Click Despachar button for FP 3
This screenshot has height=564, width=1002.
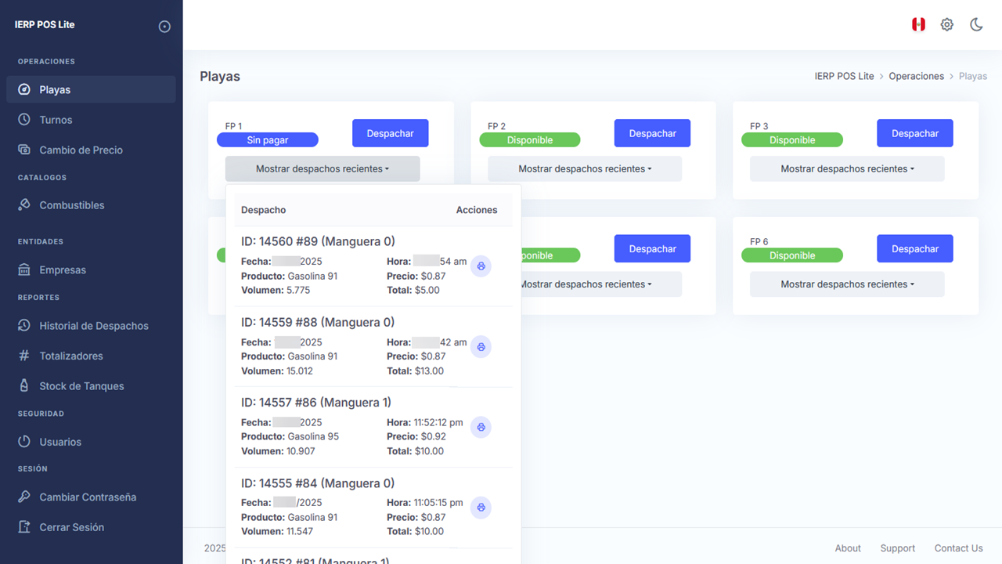click(x=915, y=133)
